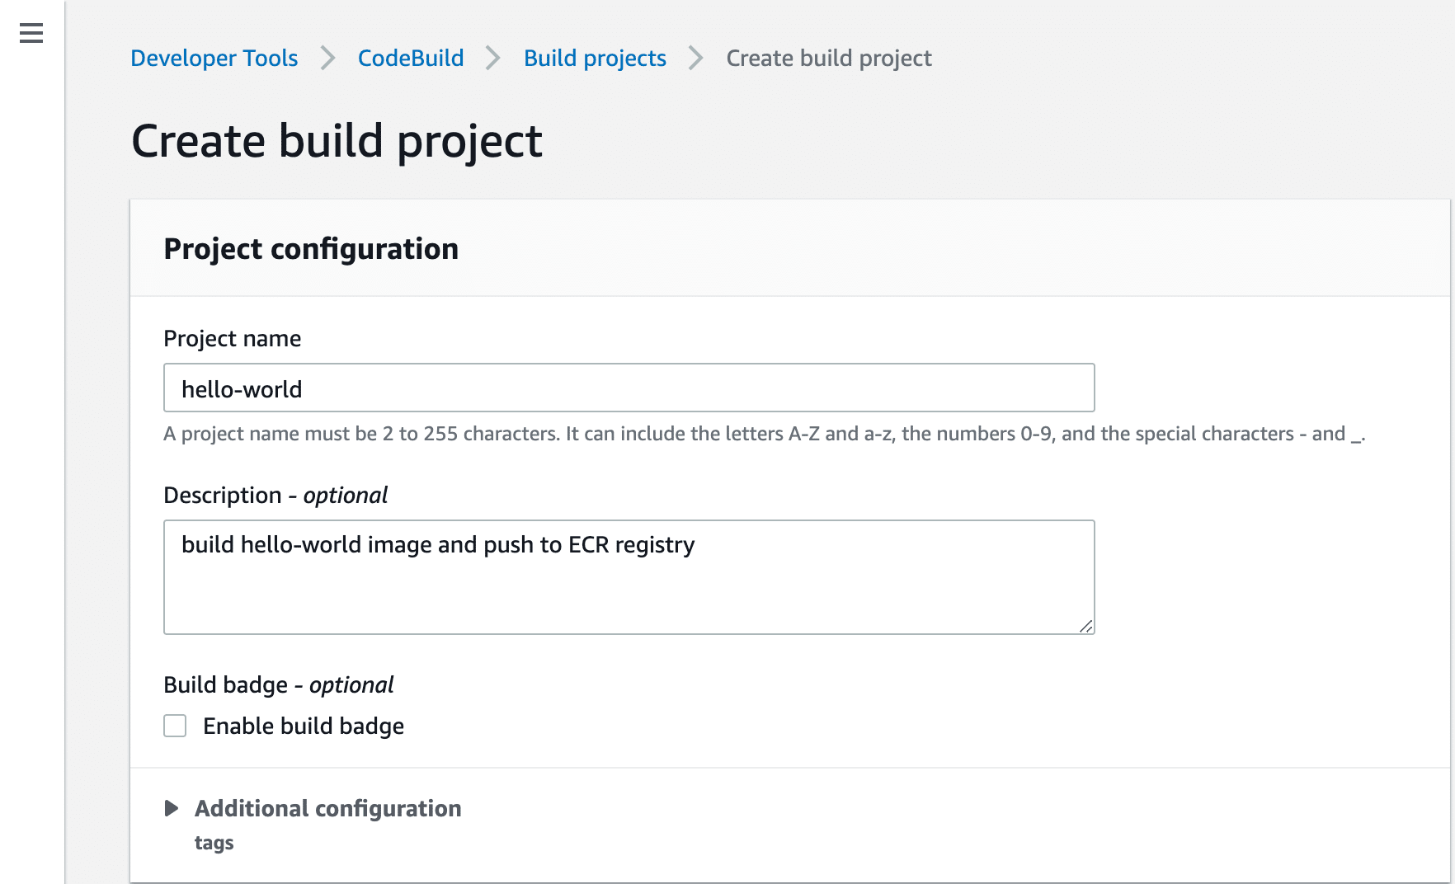Open the hamburger navigation menu

(31, 33)
